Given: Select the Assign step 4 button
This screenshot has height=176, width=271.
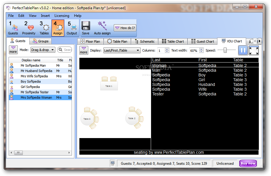Looking at the screenshot, I should point(58,28).
